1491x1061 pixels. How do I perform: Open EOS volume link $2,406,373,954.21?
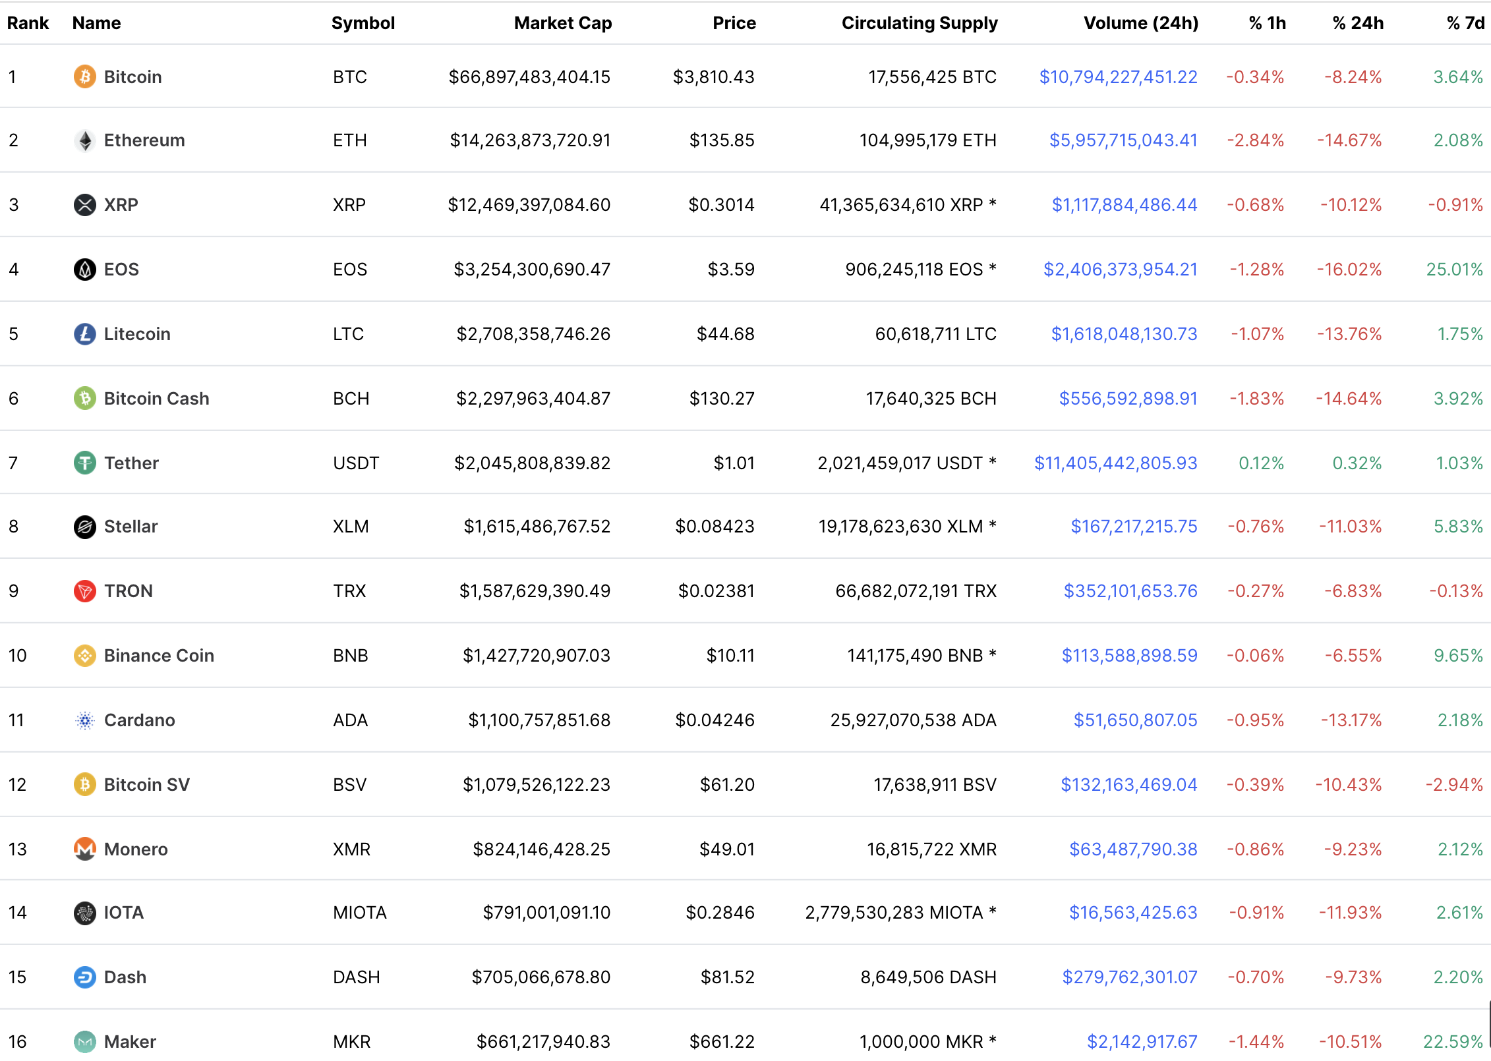[1121, 270]
